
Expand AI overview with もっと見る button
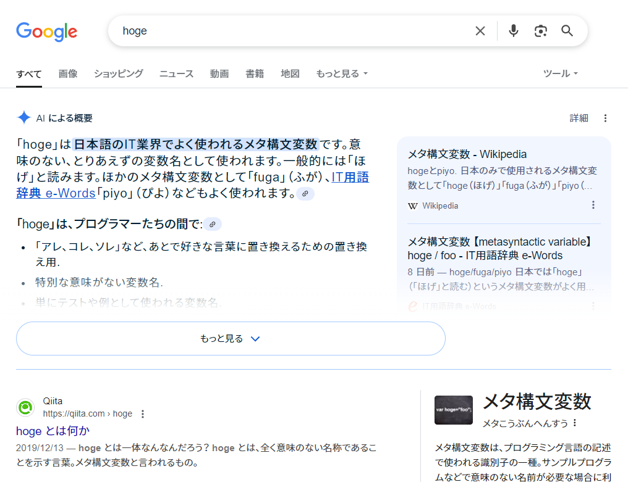pyautogui.click(x=231, y=338)
